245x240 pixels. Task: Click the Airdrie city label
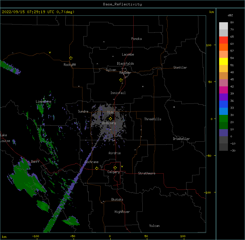pos(115,153)
